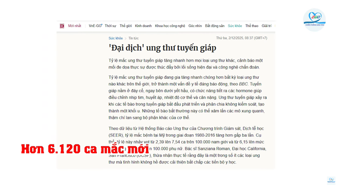This screenshot has height=190, width=338.
Task: Open the VnE-GO menu item
Action: 95,26
